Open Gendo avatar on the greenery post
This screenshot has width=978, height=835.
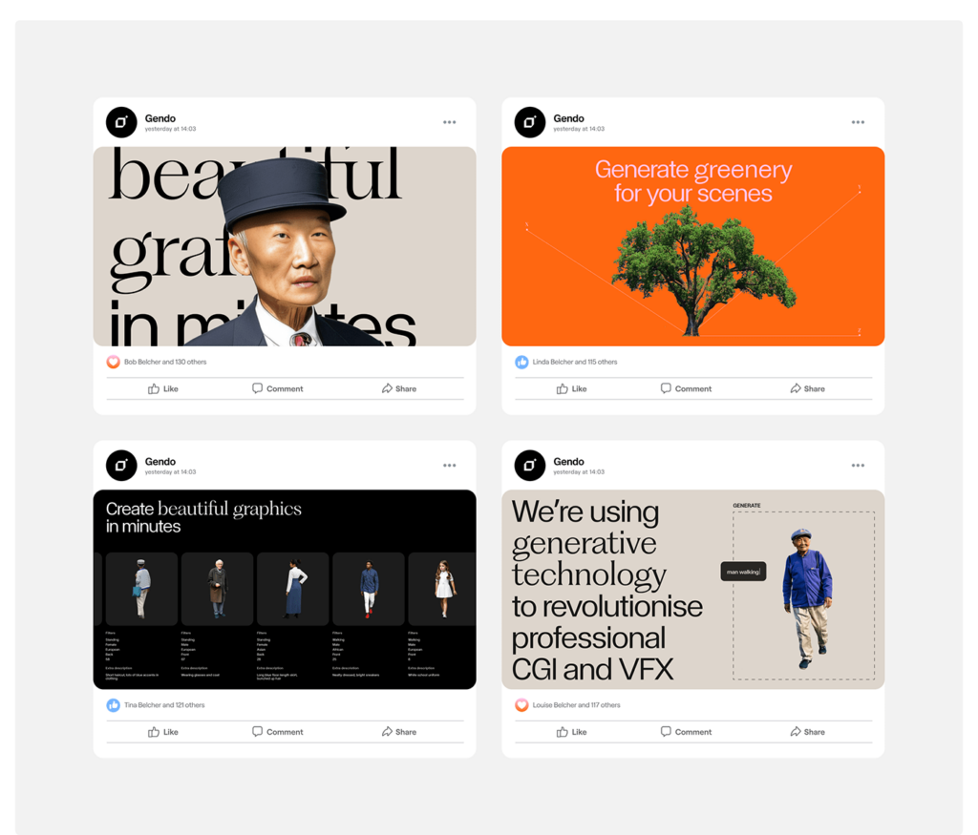click(x=529, y=122)
